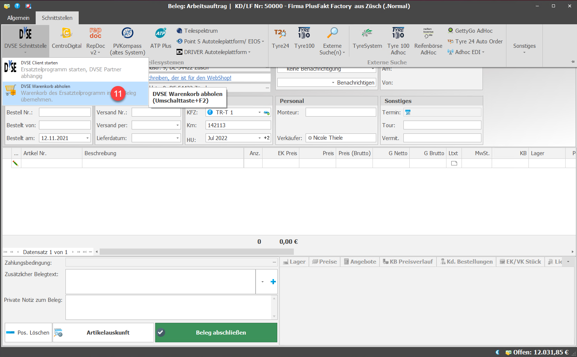Viewport: 577px width, 357px height.
Task: Switch to Angebote bottom tab
Action: pyautogui.click(x=360, y=262)
